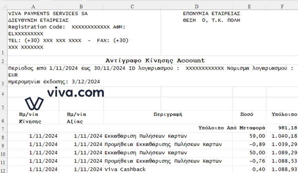This screenshot has width=298, height=173.
Task: Click the 'Viva Cashback' description cell
Action: [168, 170]
